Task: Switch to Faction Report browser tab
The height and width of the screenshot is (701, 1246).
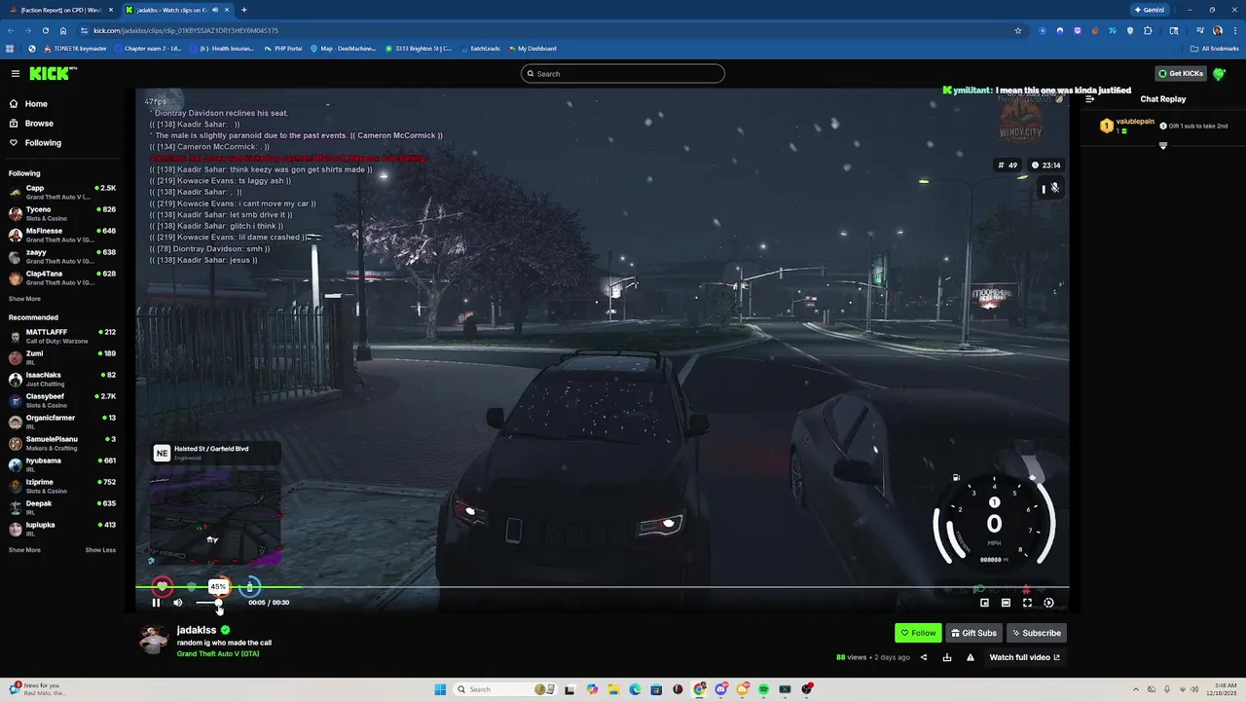Action: click(60, 10)
